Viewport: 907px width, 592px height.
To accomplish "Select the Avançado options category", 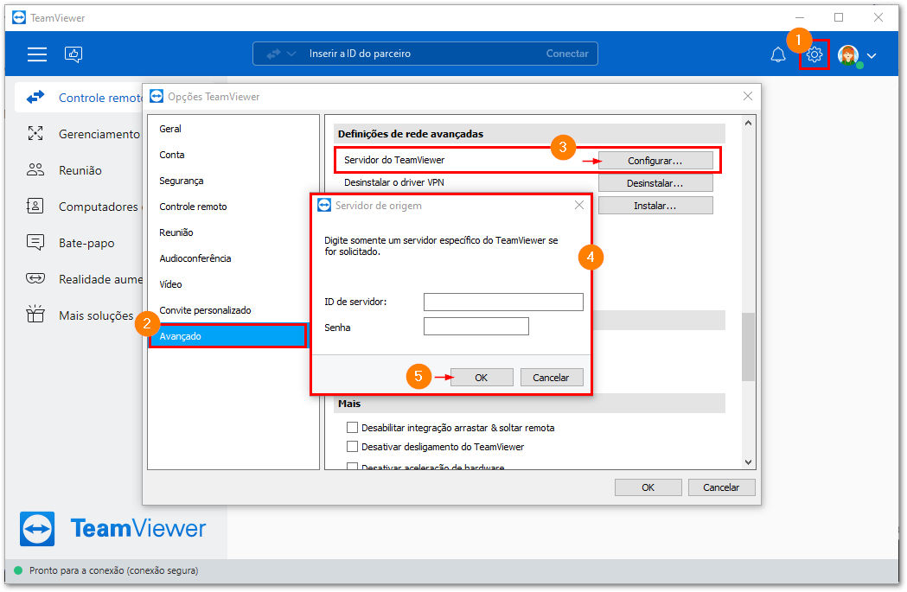I will (x=228, y=336).
